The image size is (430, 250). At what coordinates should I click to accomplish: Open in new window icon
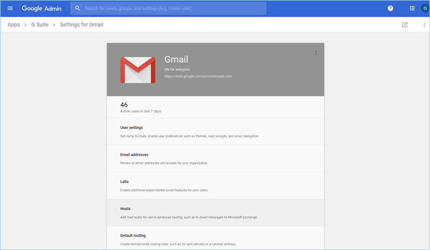tap(405, 25)
